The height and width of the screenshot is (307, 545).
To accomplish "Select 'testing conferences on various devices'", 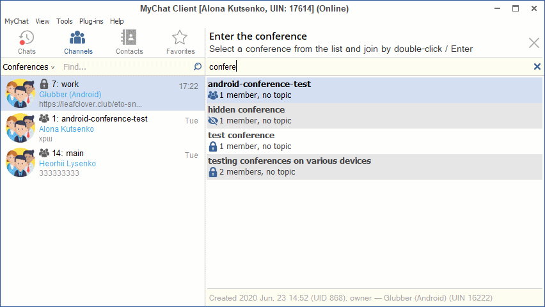I will [375, 167].
